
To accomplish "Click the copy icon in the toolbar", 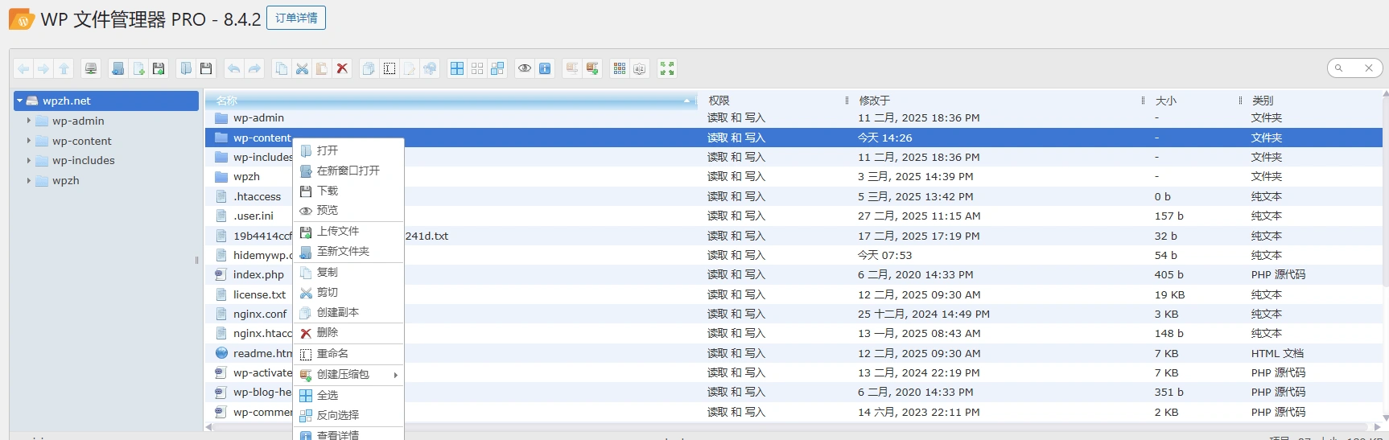I will pos(282,68).
